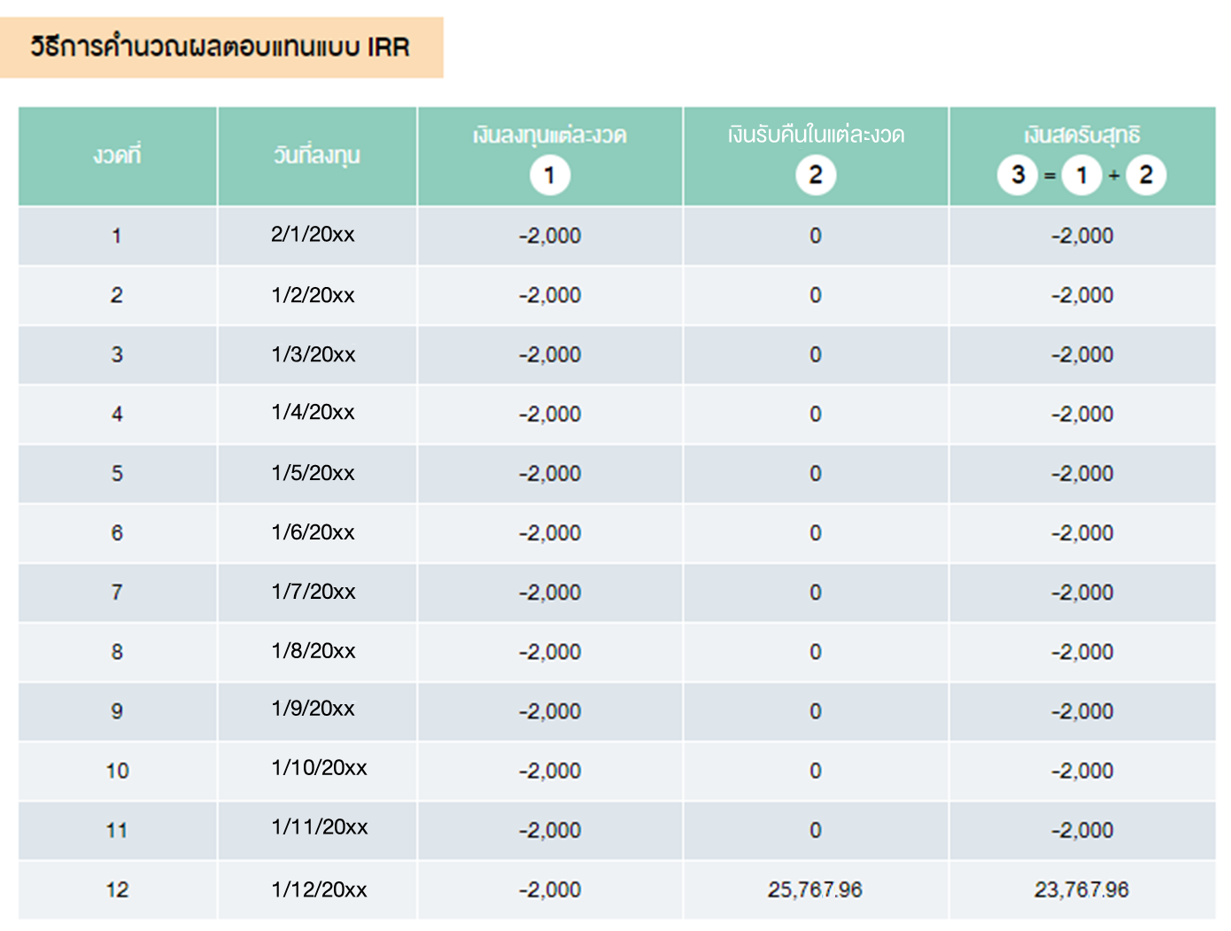1231x931 pixels.
Task: Click the วันที่ลงทุน column header
Action: (x=316, y=154)
